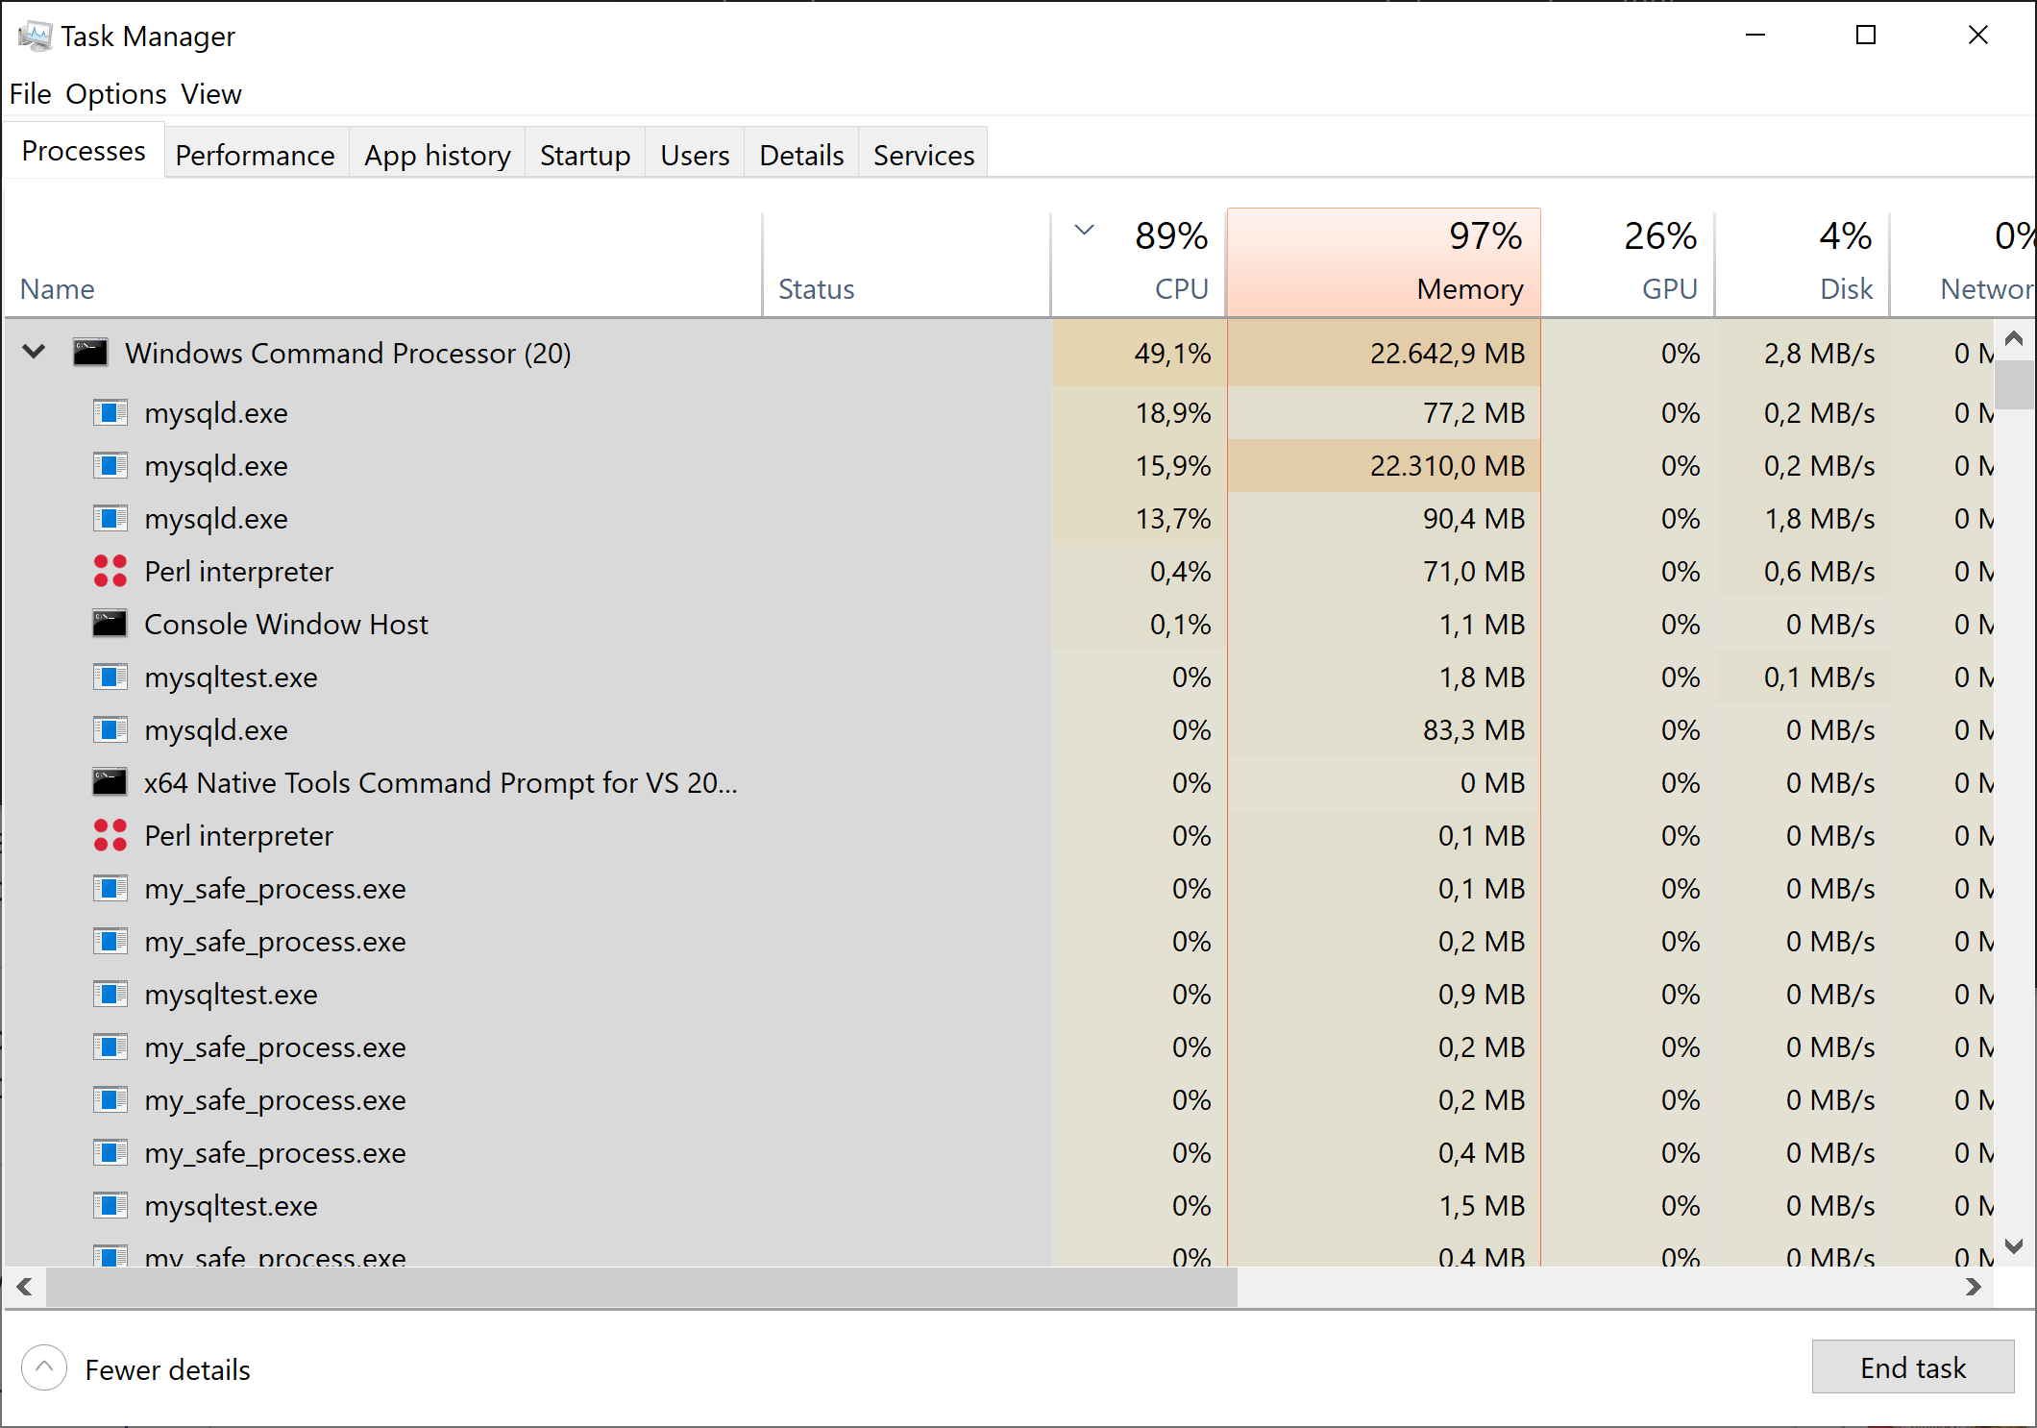Switch to the Performance tab

pos(255,155)
